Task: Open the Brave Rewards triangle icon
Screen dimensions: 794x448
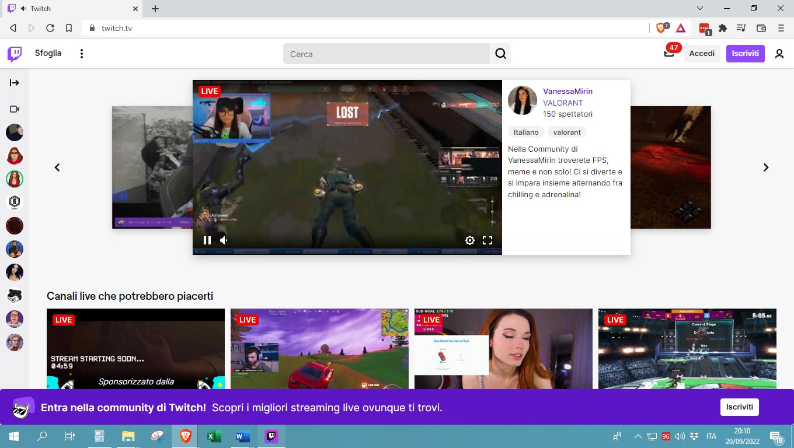Action: tap(681, 28)
